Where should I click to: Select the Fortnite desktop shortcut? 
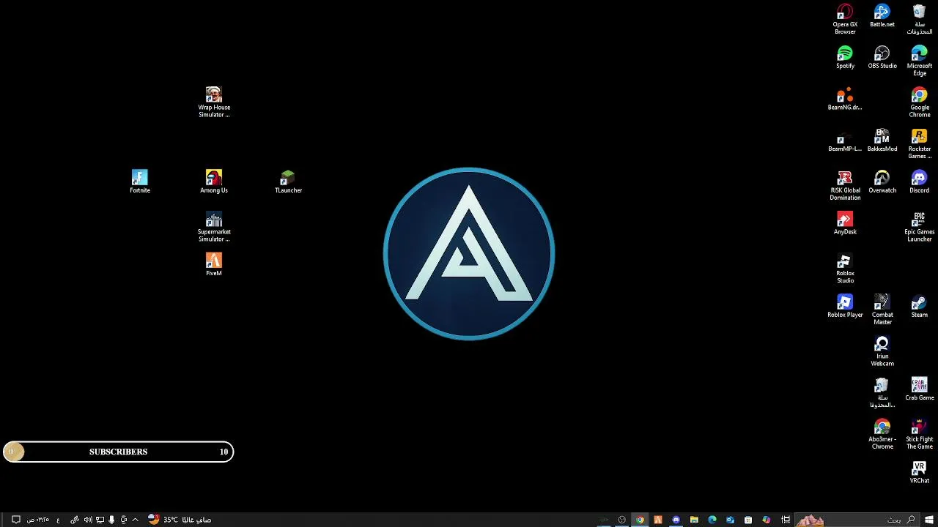click(140, 182)
